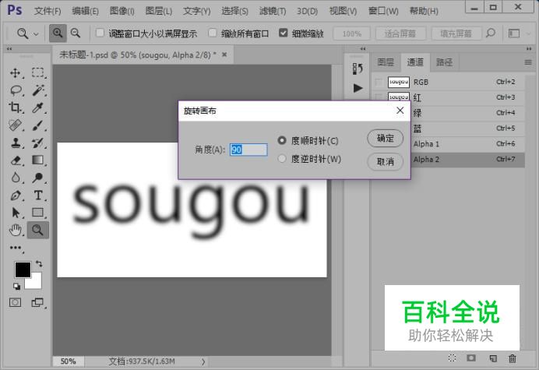Toggle Quick Mask mode icon
Viewport: 539px width, 370px height.
(15, 302)
